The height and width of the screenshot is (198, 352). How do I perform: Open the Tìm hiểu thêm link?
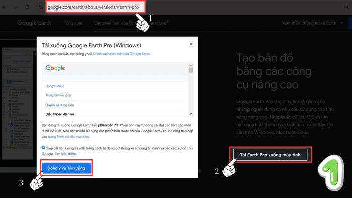[65, 154]
